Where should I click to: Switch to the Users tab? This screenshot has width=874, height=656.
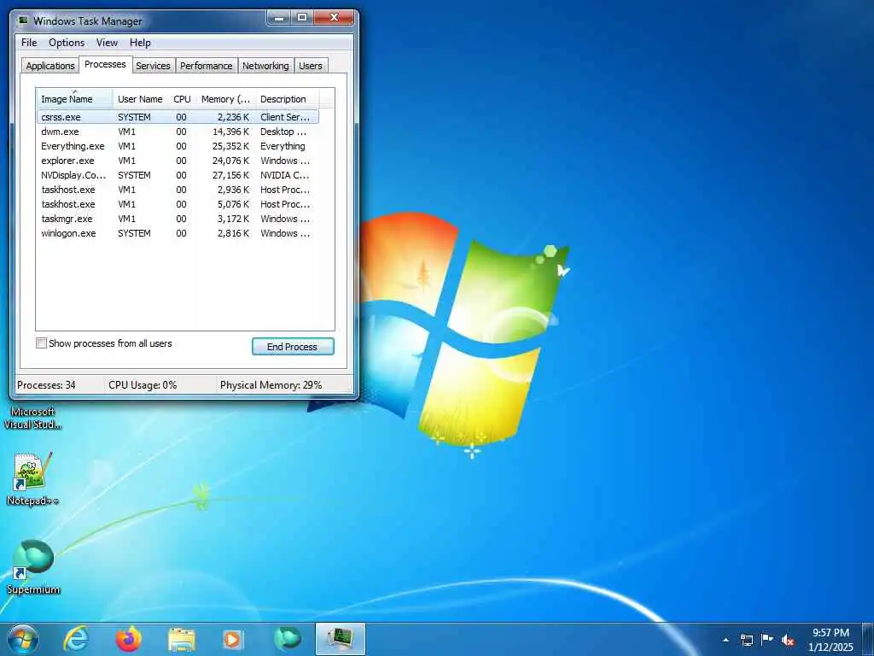click(311, 66)
